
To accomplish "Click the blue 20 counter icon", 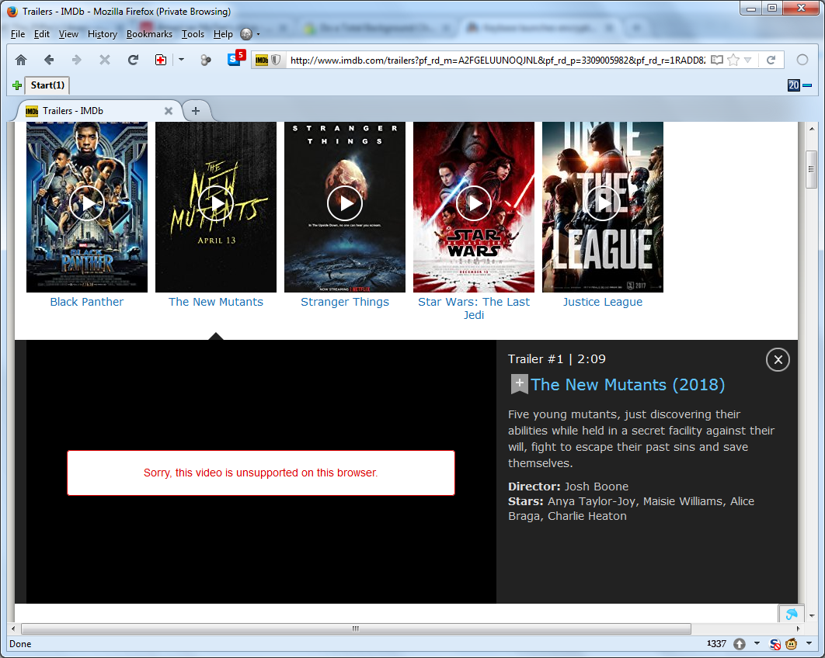I will click(793, 85).
